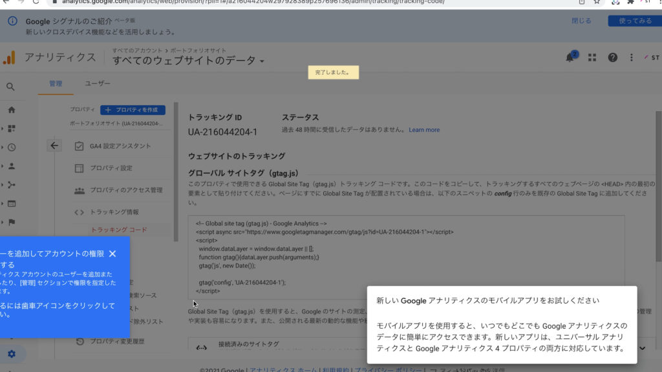Go to Home via the sidebar house icon
This screenshot has height=372, width=662.
[x=12, y=110]
